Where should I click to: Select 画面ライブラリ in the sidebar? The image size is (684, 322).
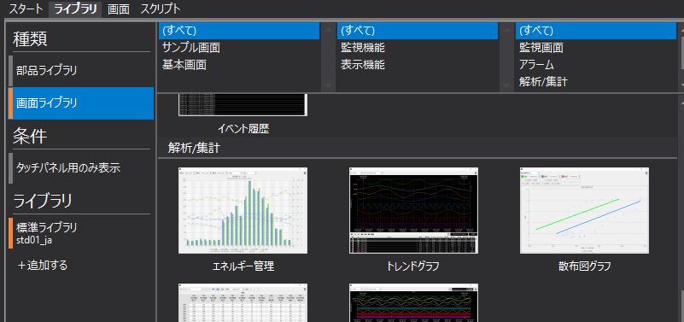[81, 103]
